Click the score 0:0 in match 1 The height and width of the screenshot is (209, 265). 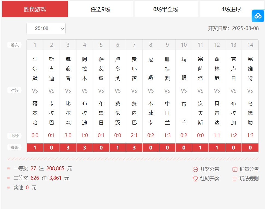point(35,135)
